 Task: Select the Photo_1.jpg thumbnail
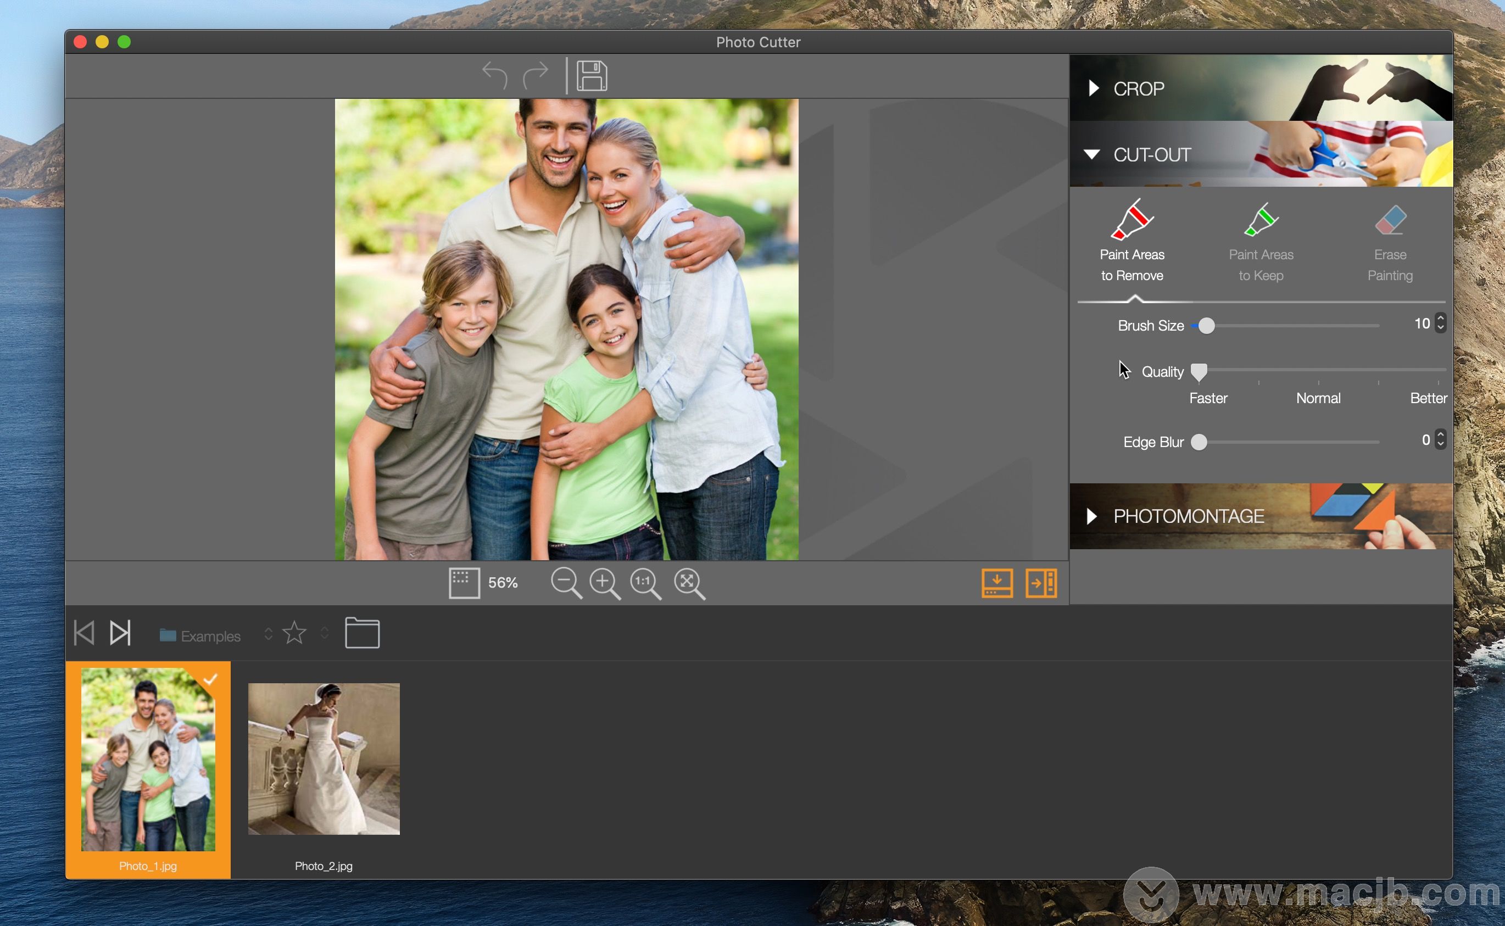[148, 760]
